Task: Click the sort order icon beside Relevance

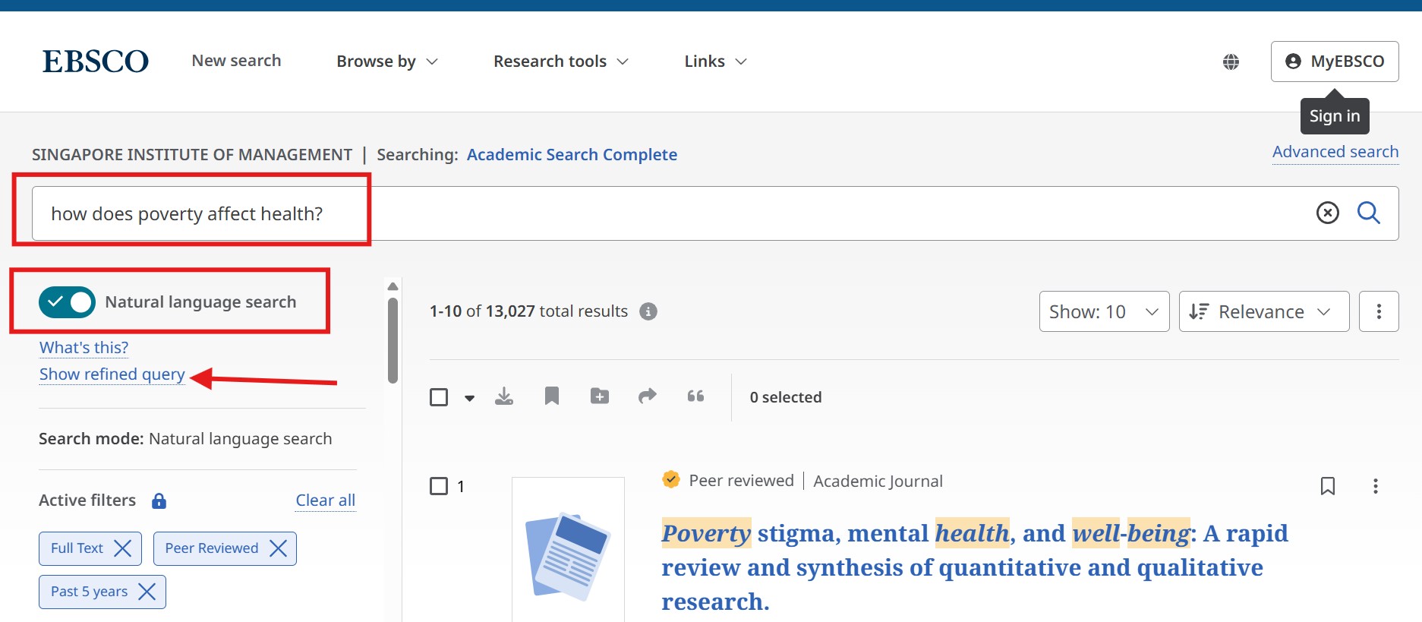Action: point(1199,311)
